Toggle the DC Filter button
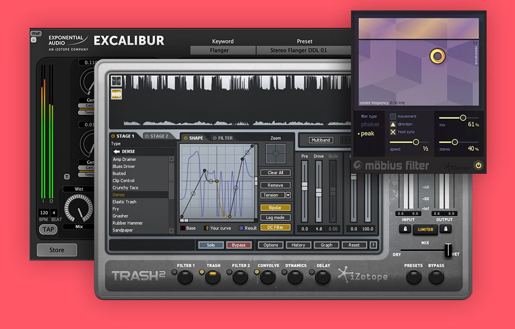Image resolution: width=515 pixels, height=329 pixels. point(275,227)
